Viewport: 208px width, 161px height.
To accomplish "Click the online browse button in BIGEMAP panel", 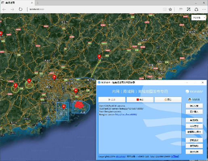I will [x=194, y=120].
